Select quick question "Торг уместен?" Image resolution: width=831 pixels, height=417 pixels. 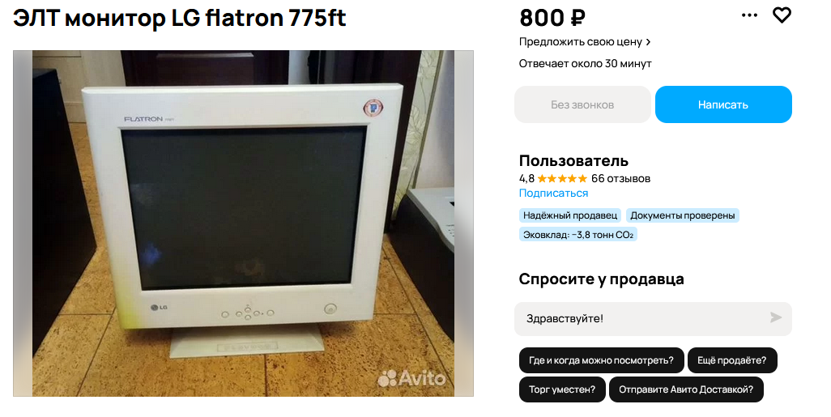pyautogui.click(x=562, y=389)
